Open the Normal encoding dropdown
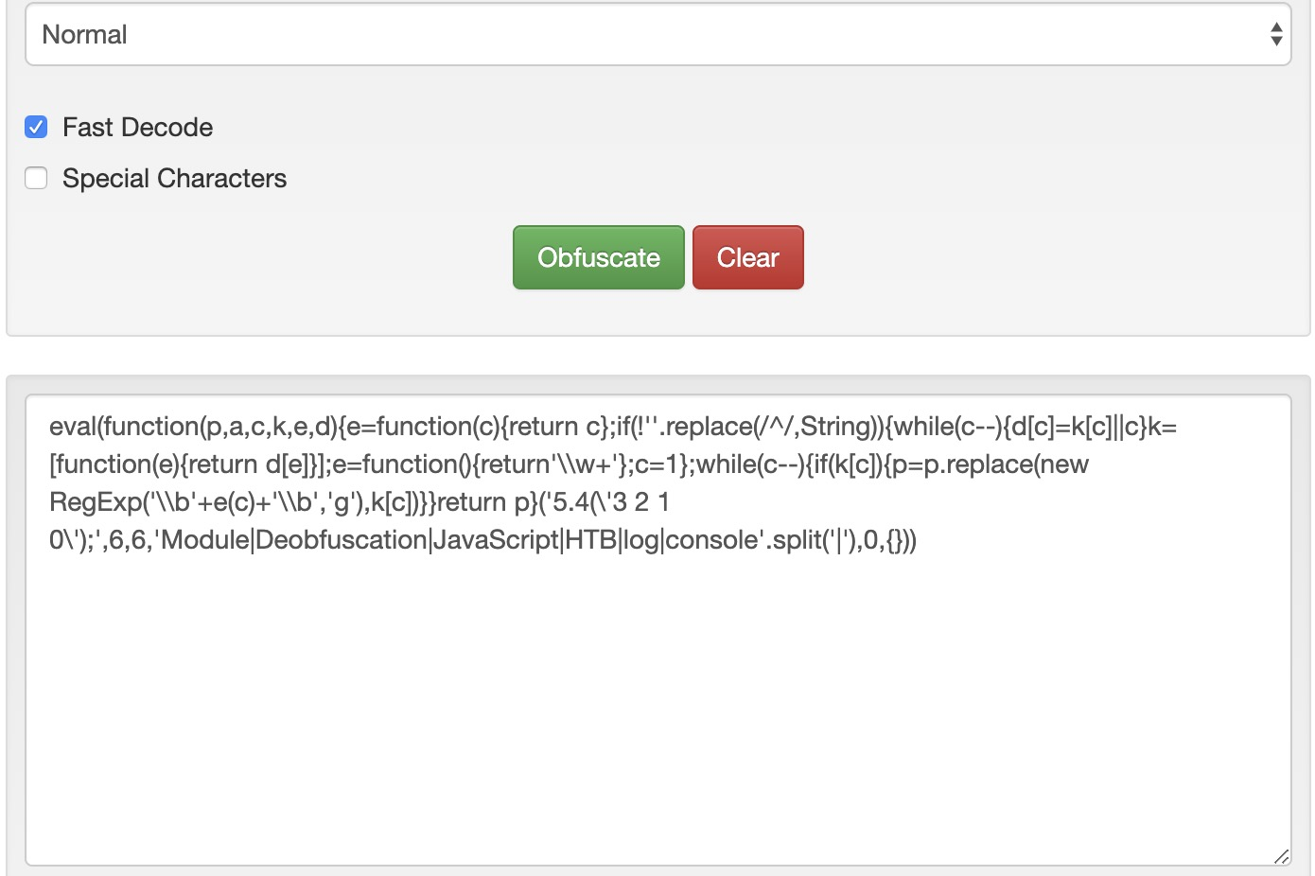Screen dimensions: 1315x876 [657, 35]
